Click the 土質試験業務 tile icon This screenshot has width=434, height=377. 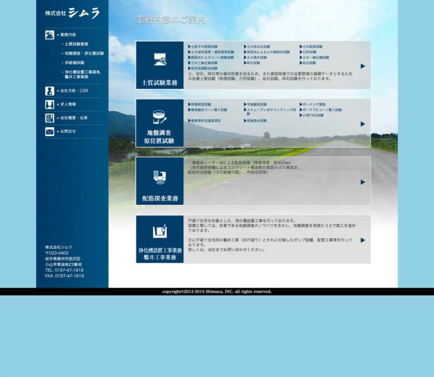click(159, 59)
